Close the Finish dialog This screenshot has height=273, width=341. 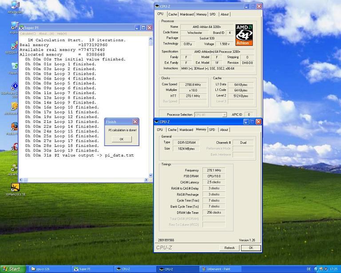135,122
